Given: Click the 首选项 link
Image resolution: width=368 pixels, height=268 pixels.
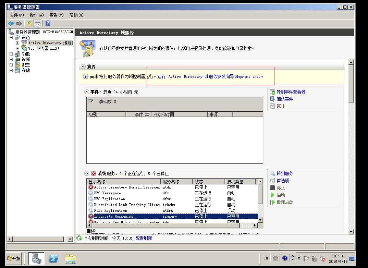Looking at the screenshot, I should 283,181.
